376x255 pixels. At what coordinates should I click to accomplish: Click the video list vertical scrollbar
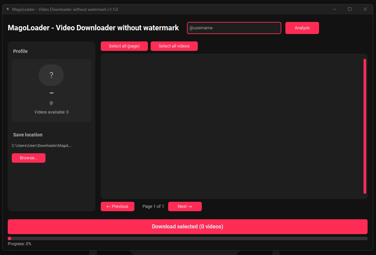pos(365,126)
